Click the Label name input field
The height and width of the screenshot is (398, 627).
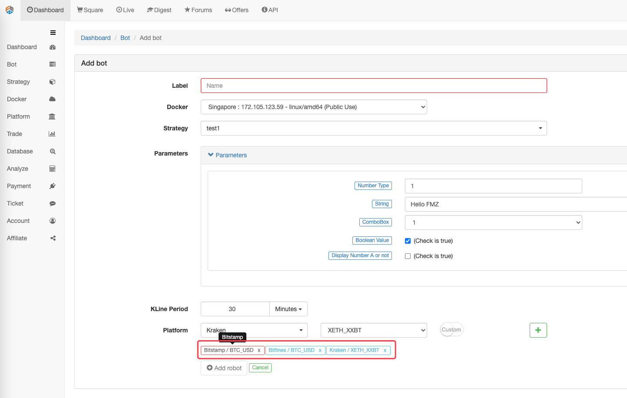coord(374,86)
